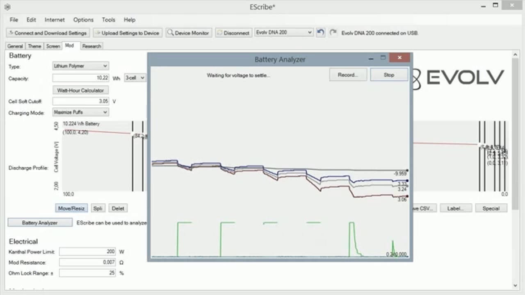Switch to the General tab

click(15, 46)
